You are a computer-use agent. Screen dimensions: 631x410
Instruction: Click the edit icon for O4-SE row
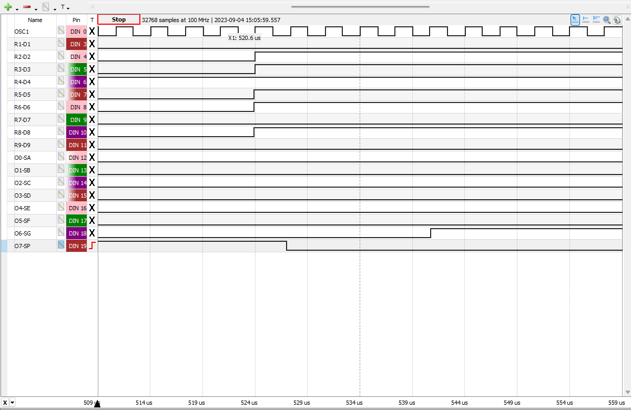click(x=61, y=208)
